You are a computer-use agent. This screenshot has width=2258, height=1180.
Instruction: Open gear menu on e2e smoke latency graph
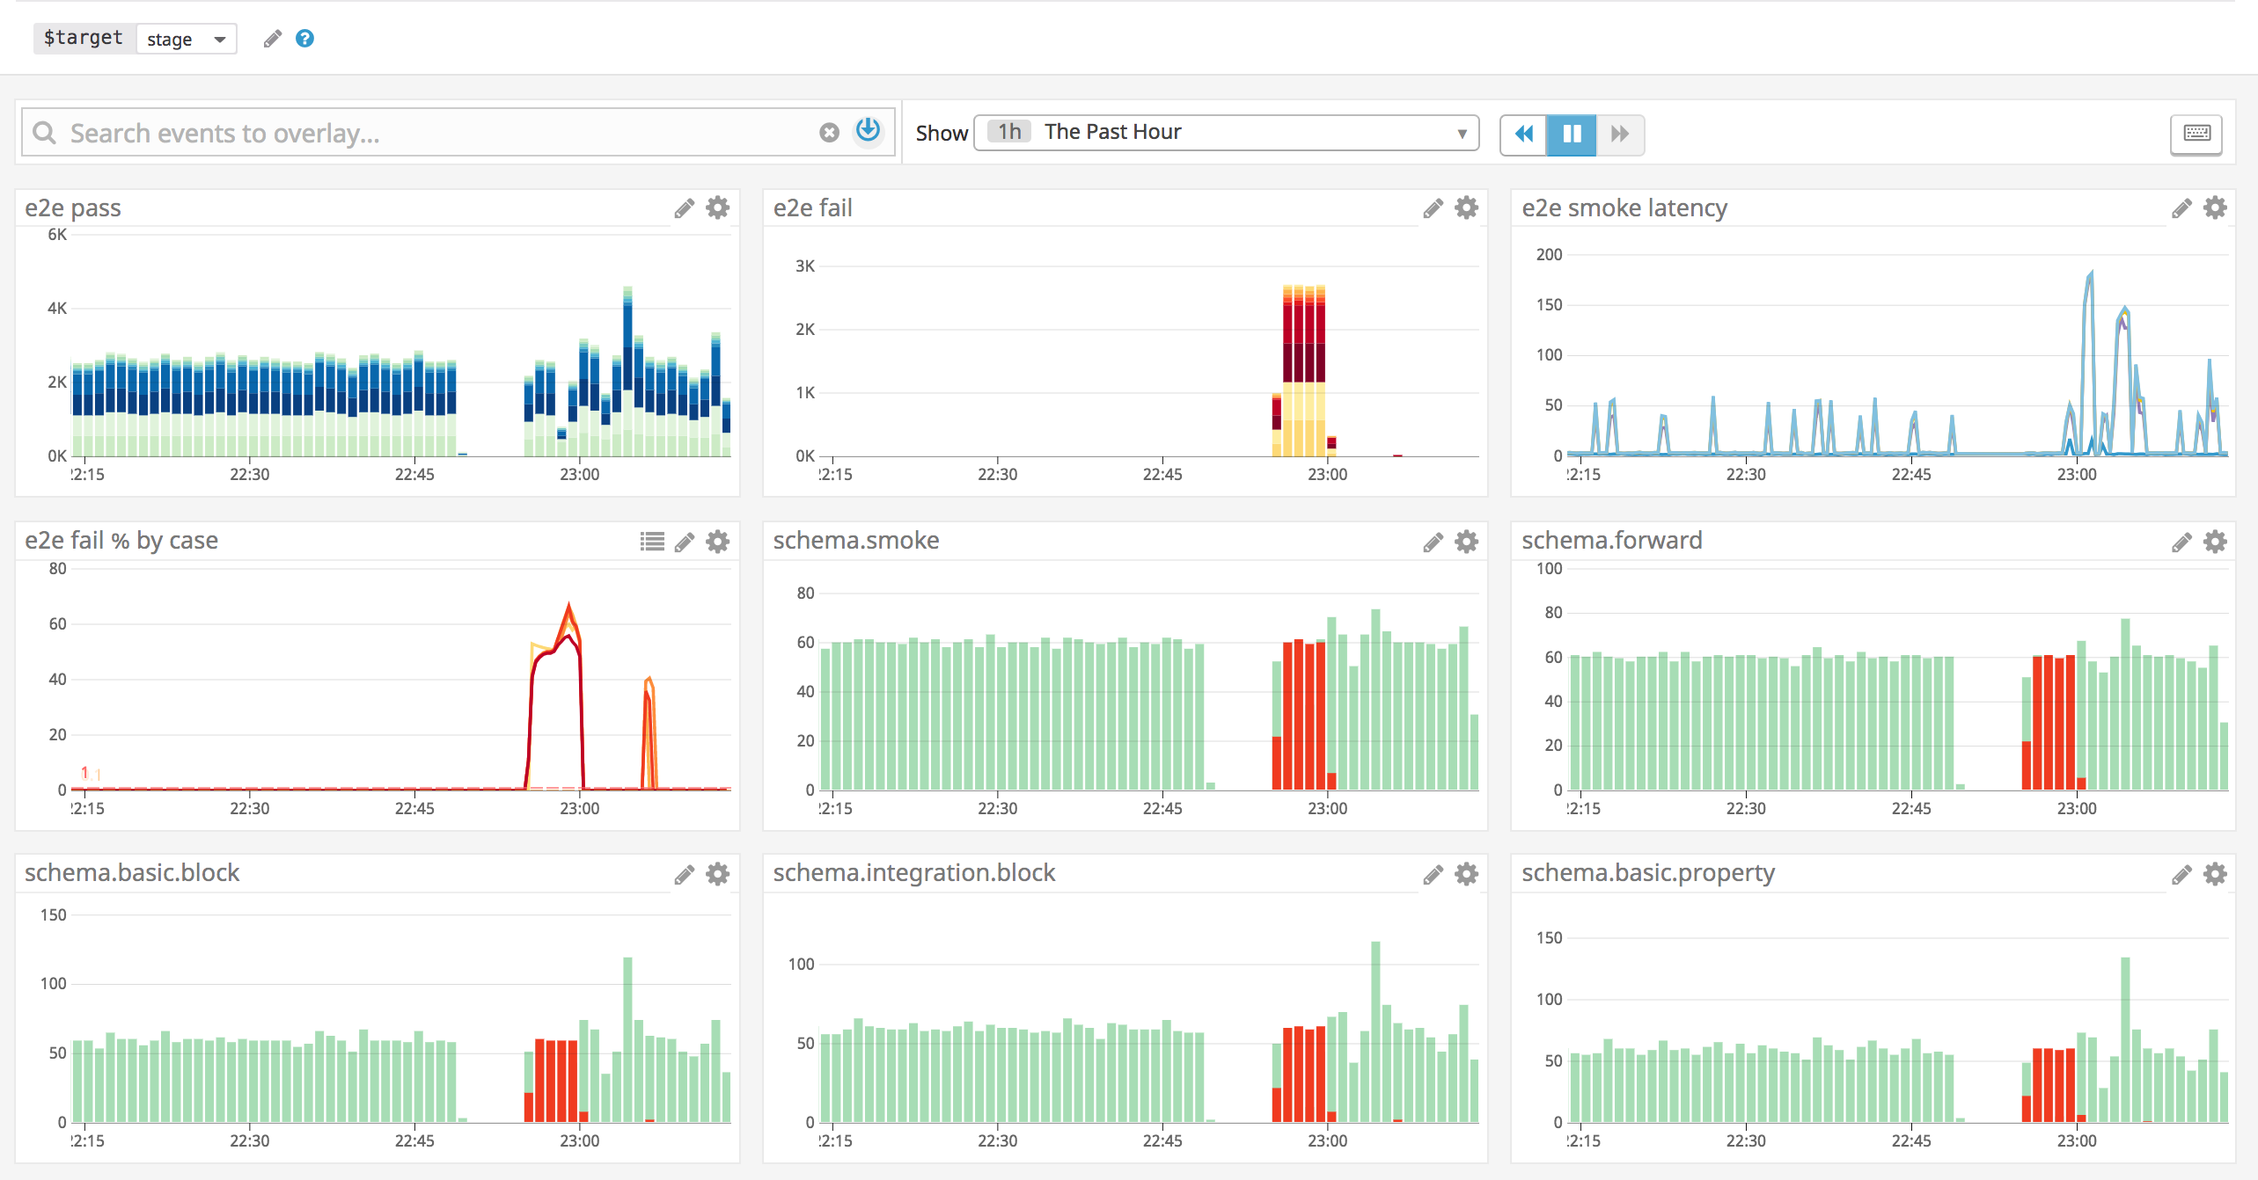tap(2214, 208)
